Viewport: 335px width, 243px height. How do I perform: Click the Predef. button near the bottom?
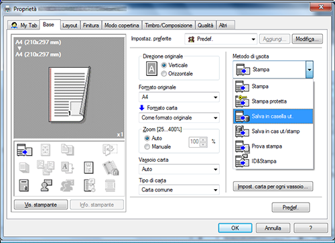[x=291, y=207]
